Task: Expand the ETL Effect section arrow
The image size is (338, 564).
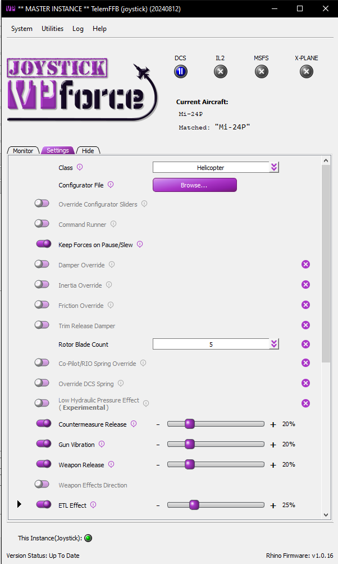Action: pyautogui.click(x=20, y=504)
